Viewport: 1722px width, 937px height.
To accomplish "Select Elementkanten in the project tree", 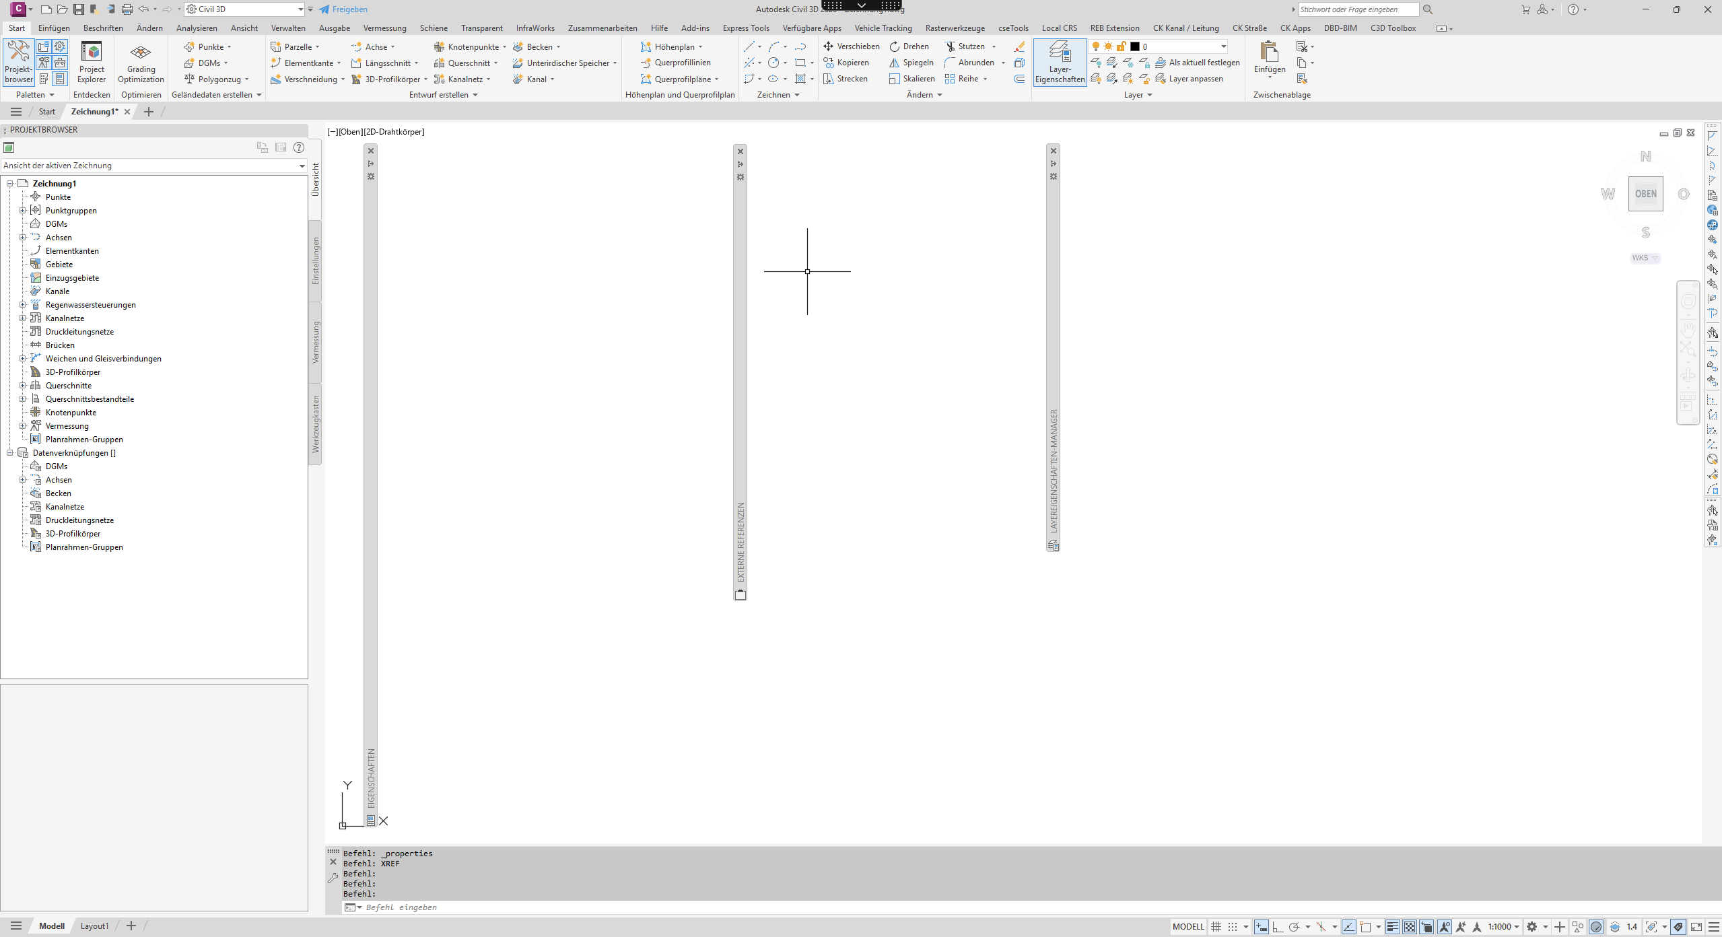I will (72, 251).
